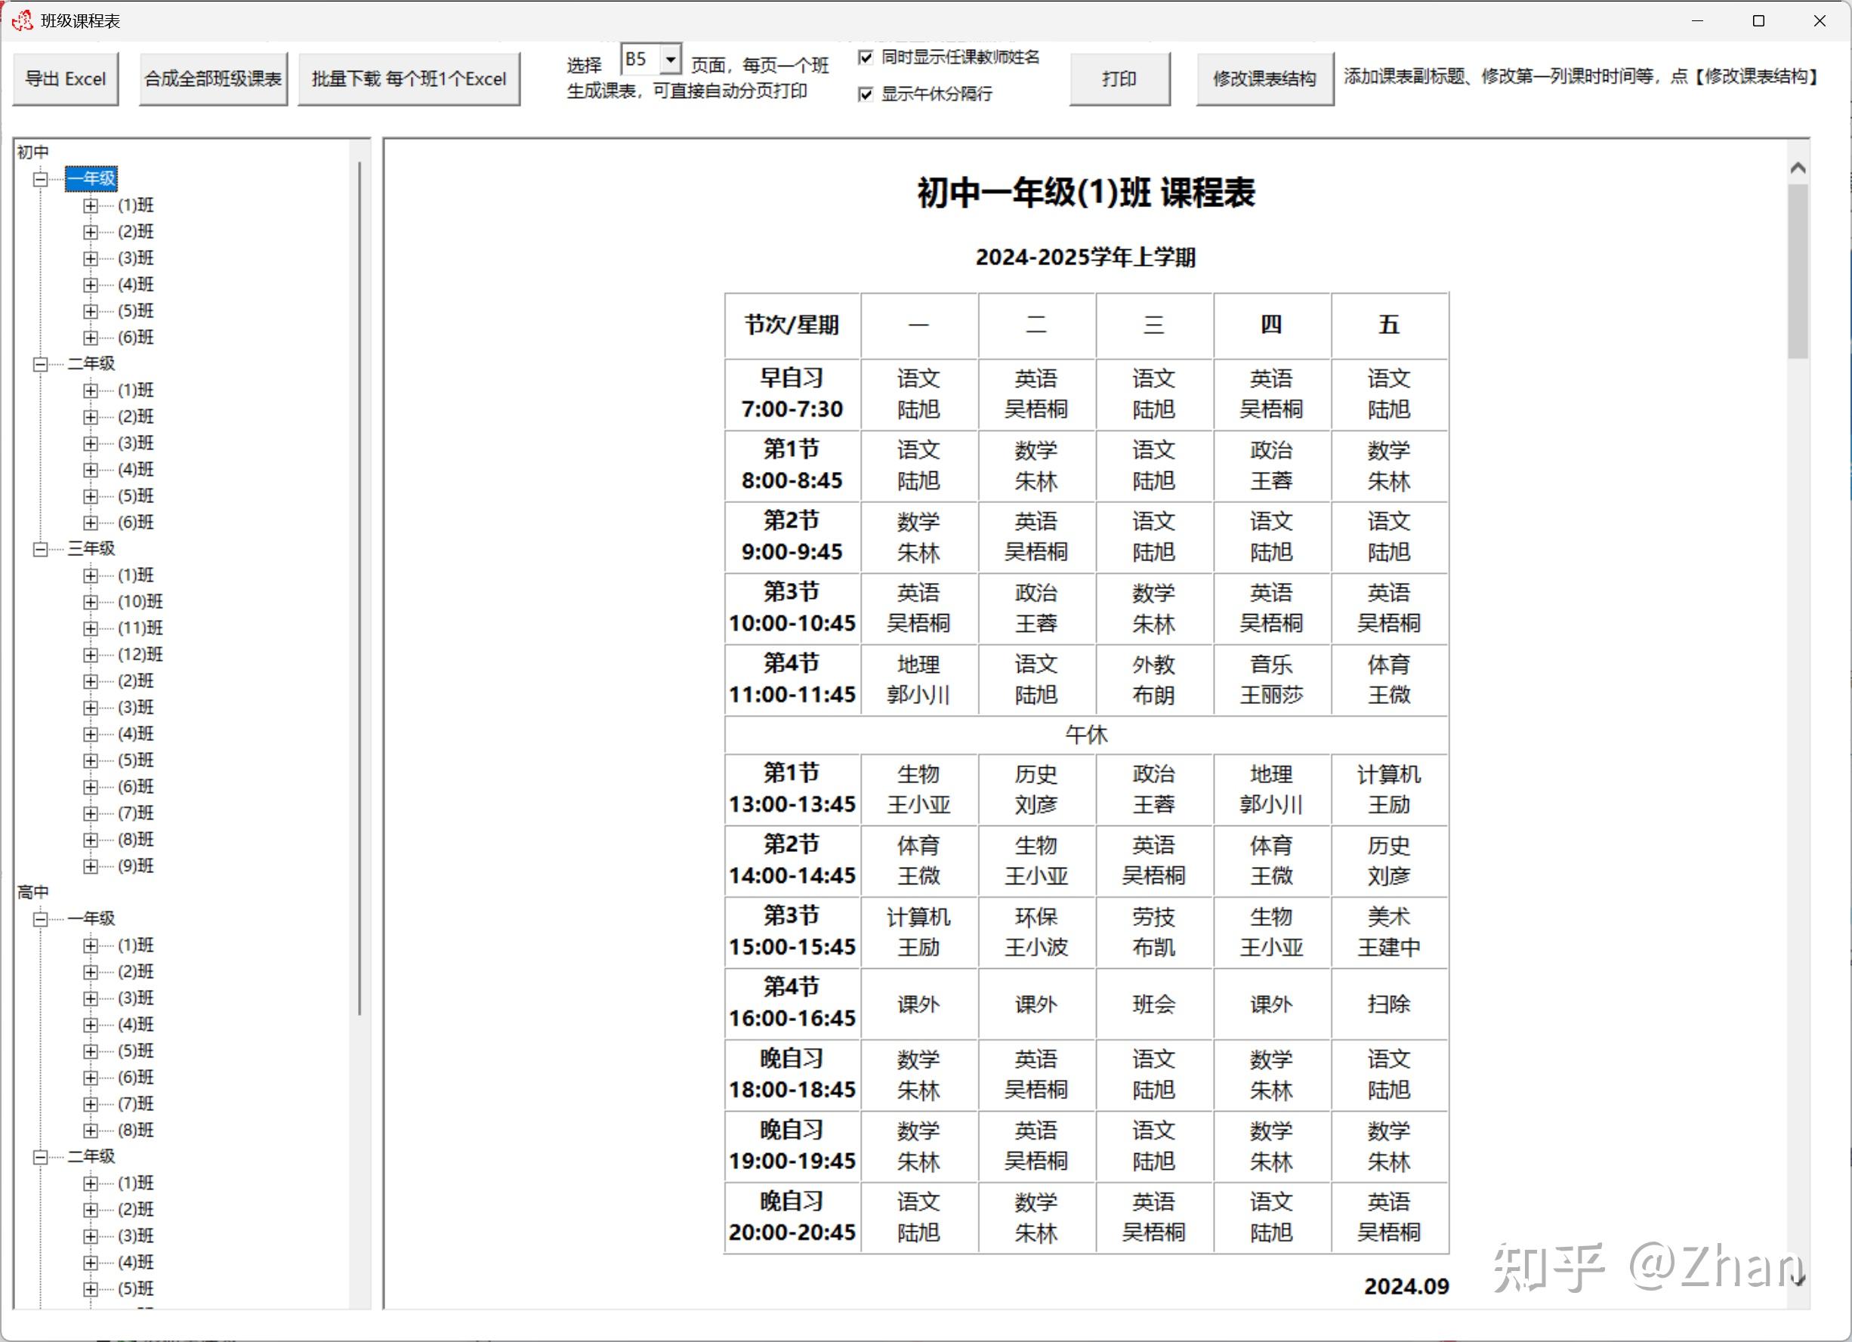The height and width of the screenshot is (1342, 1852).
Task: Click Friday 美术 王建中 cell
Action: coord(1389,932)
